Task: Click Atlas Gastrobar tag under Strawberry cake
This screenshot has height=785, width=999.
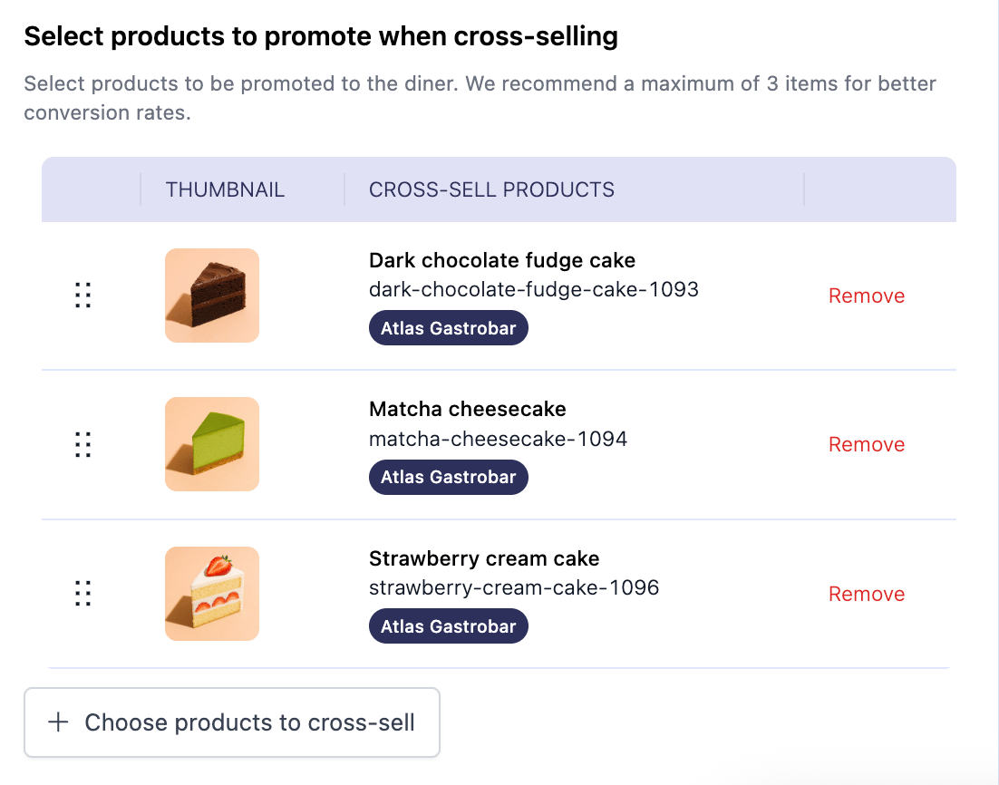Action: coord(449,625)
